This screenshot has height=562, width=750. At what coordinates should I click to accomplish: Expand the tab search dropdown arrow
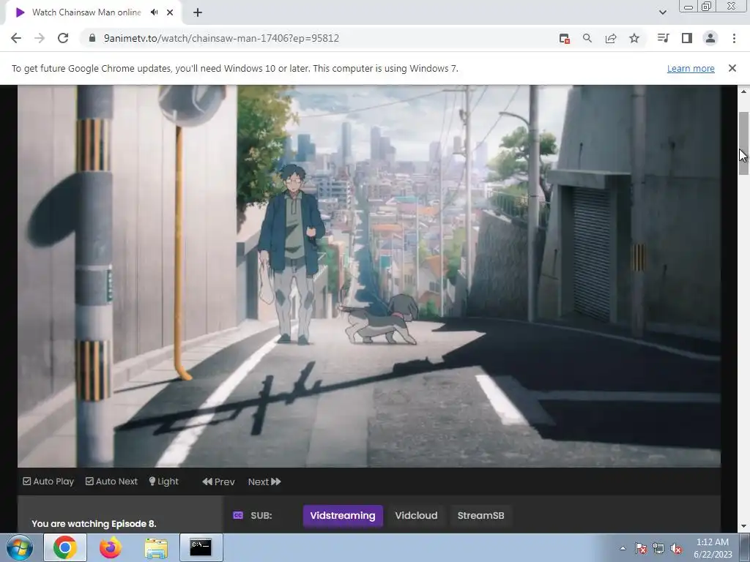(x=662, y=12)
